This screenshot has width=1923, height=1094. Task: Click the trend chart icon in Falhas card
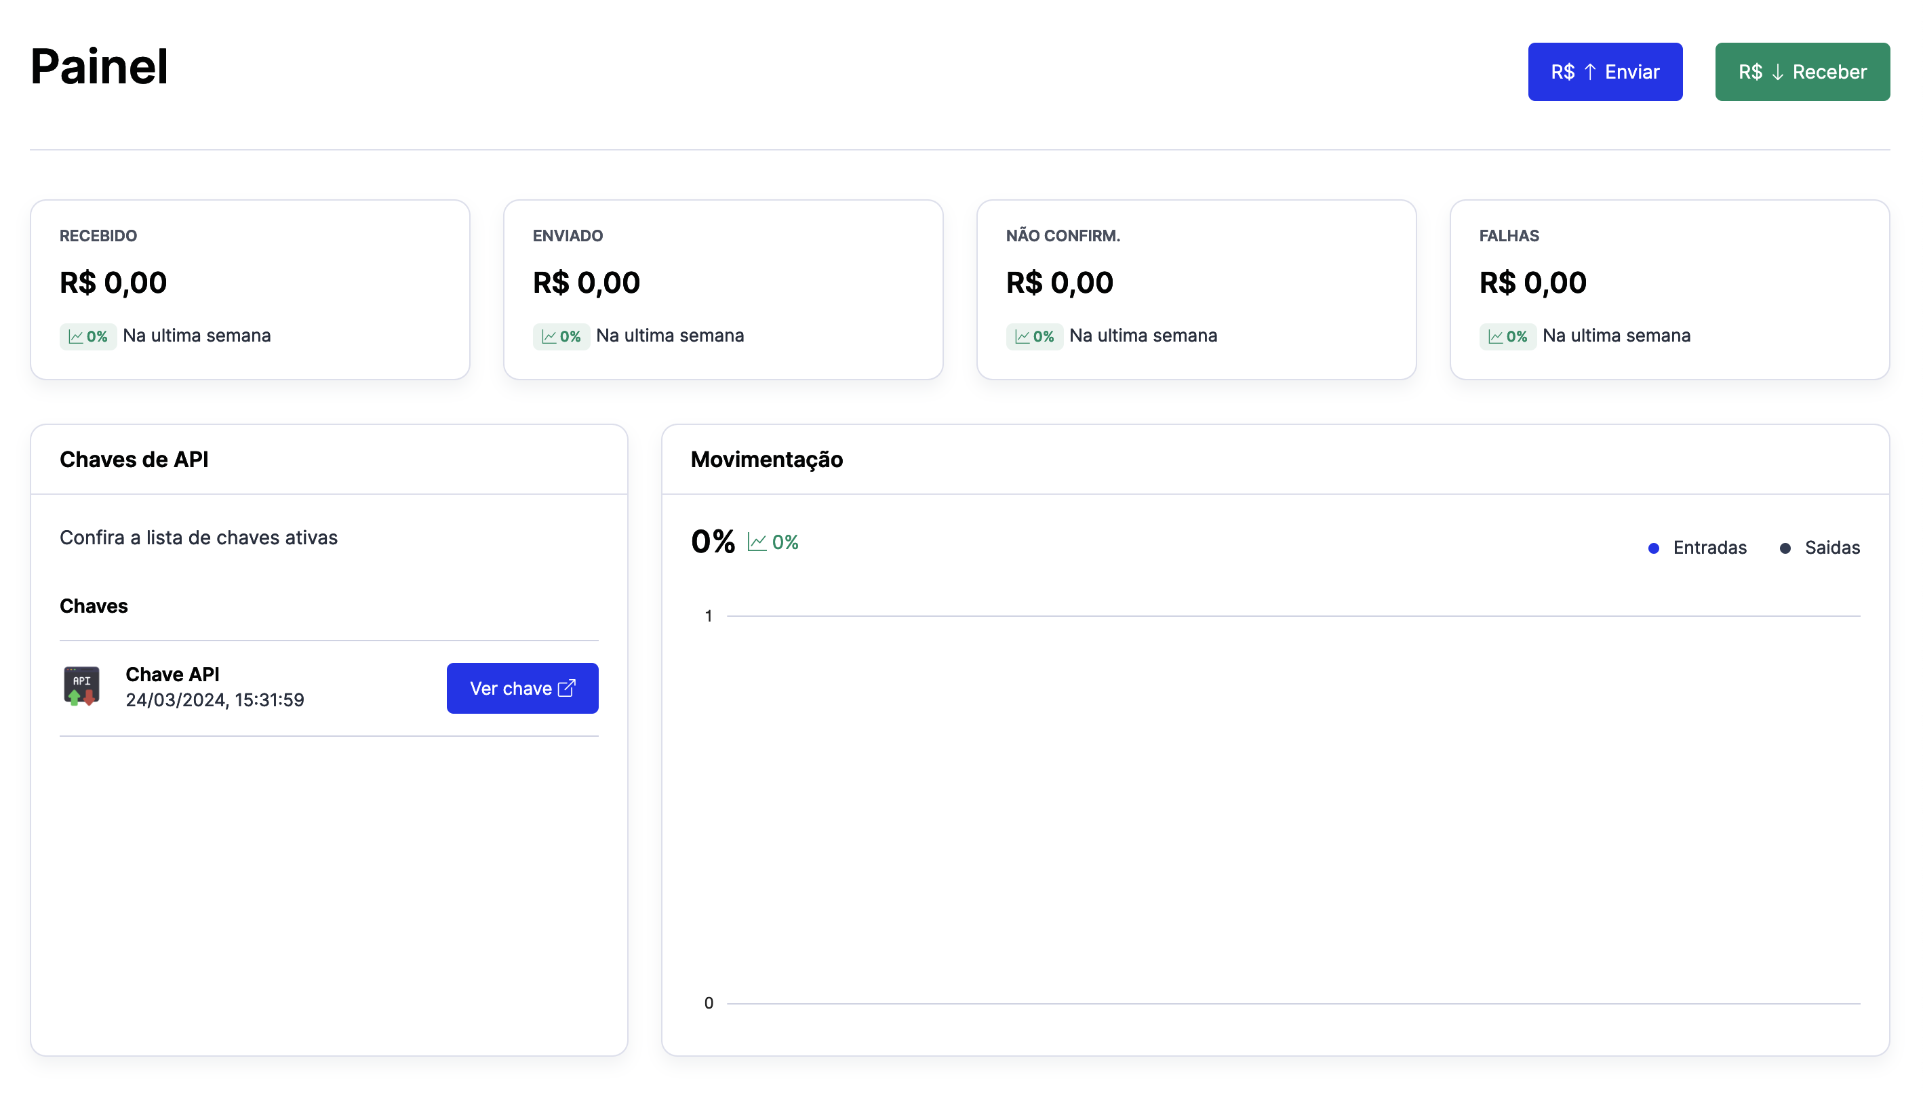1495,337
